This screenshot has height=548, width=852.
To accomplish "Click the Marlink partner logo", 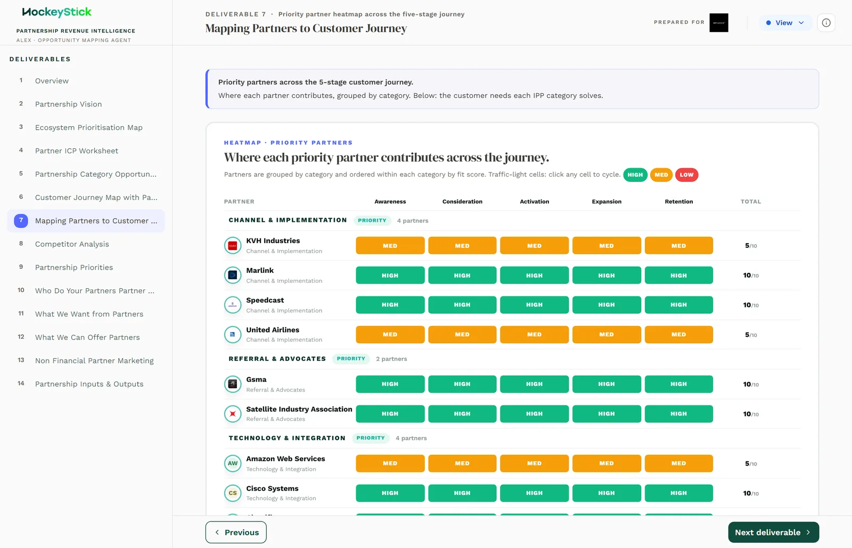I will coord(233,275).
